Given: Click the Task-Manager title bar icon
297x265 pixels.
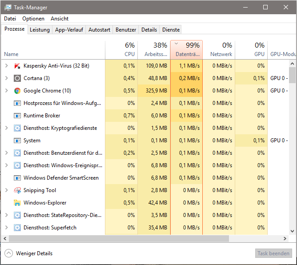Looking at the screenshot, I should (x=8, y=8).
